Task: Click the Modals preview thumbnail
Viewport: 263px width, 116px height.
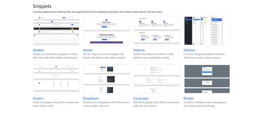Action: (x=207, y=79)
